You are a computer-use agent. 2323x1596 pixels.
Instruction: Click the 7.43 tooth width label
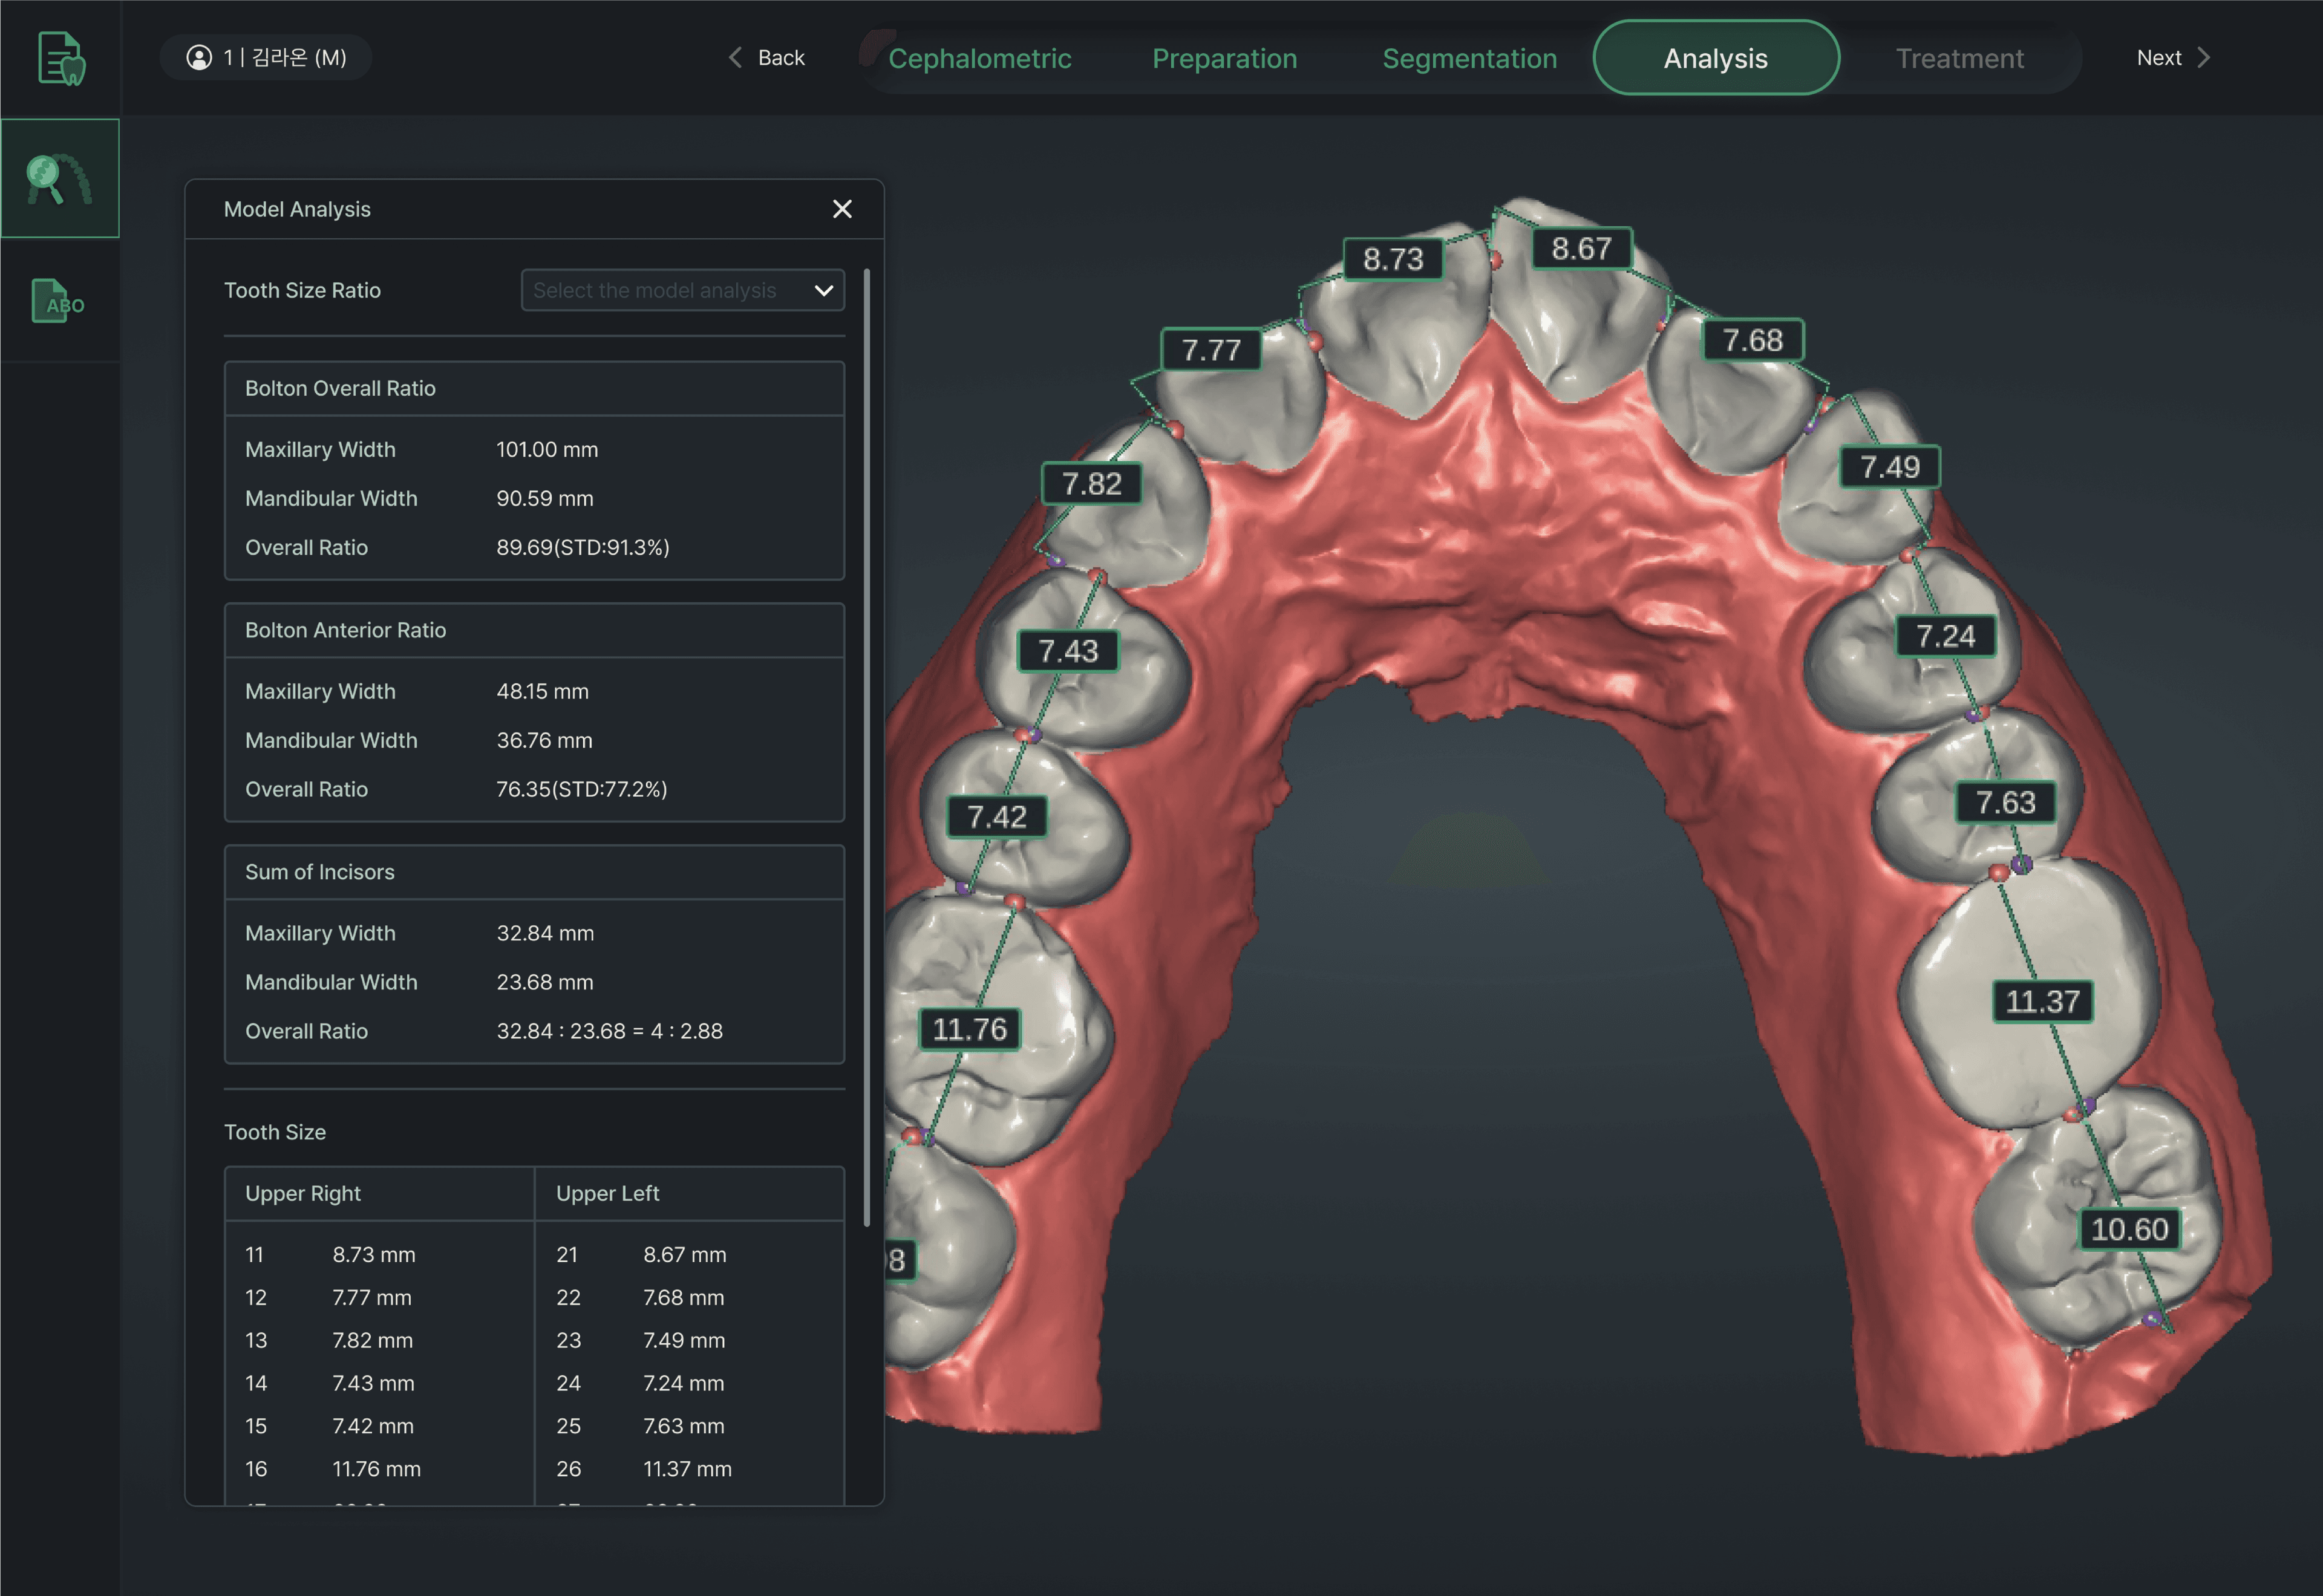tap(1068, 651)
